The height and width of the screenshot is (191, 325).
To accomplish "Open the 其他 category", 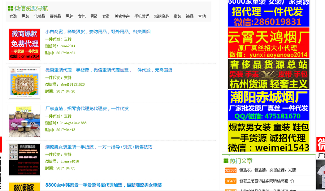I will 202,16.
